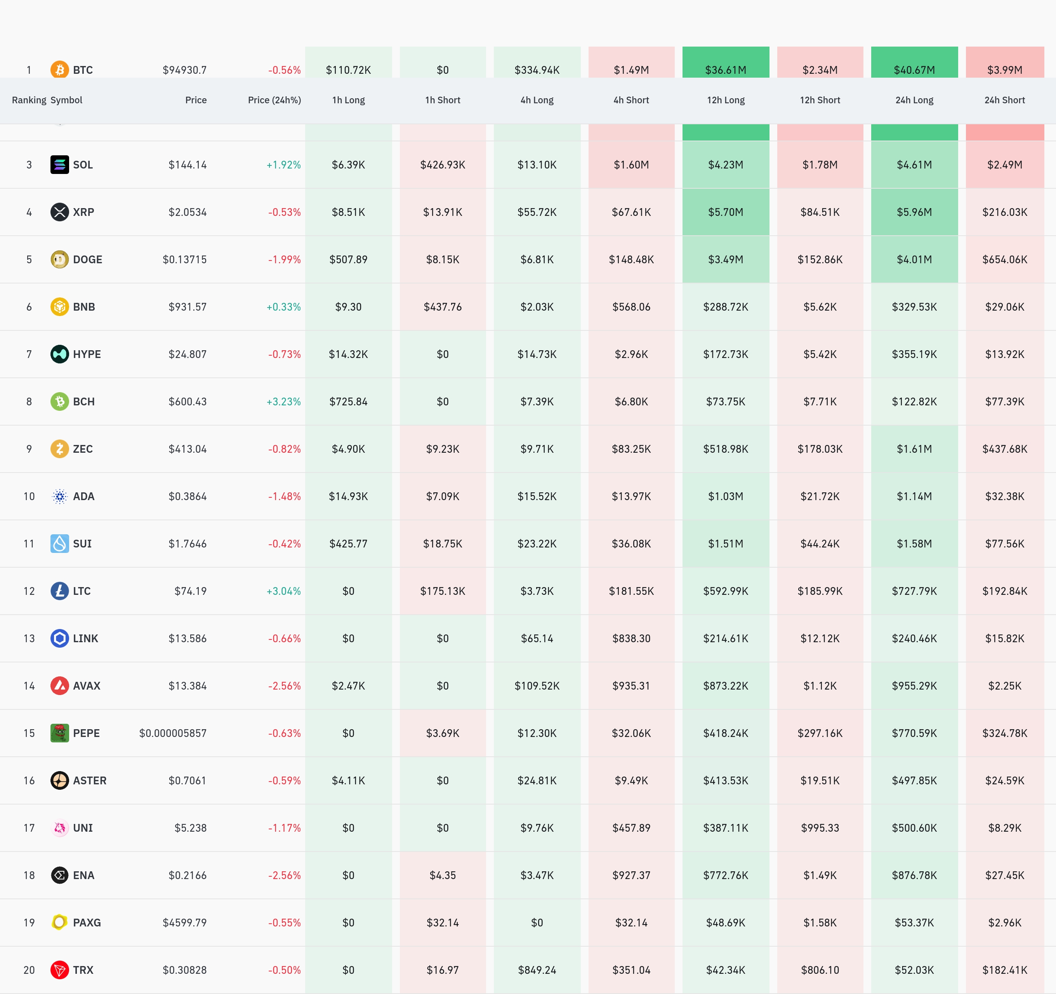The width and height of the screenshot is (1056, 994).
Task: Click the Cardano ADA icon
Action: coord(59,496)
